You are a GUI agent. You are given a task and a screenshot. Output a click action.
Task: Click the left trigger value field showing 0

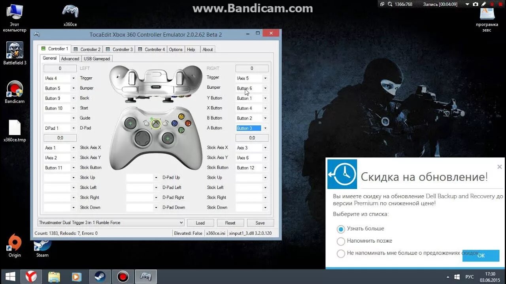[60, 68]
